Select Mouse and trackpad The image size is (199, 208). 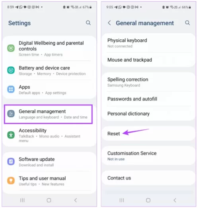pos(148,60)
